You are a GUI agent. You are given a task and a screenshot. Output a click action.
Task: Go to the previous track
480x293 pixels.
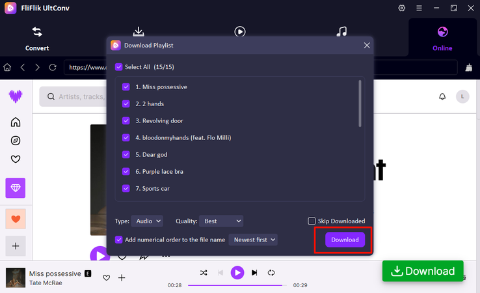pyautogui.click(x=220, y=272)
